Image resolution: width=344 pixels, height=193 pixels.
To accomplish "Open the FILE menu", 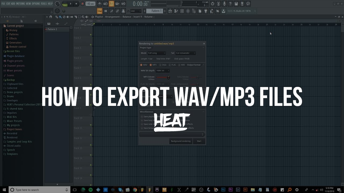I will pyautogui.click(x=3, y=3).
